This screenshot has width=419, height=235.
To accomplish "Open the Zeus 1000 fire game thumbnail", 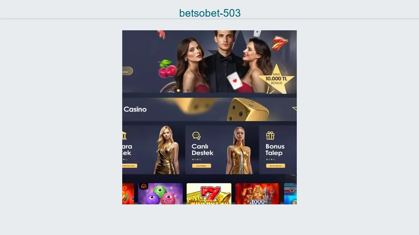I will [x=258, y=194].
